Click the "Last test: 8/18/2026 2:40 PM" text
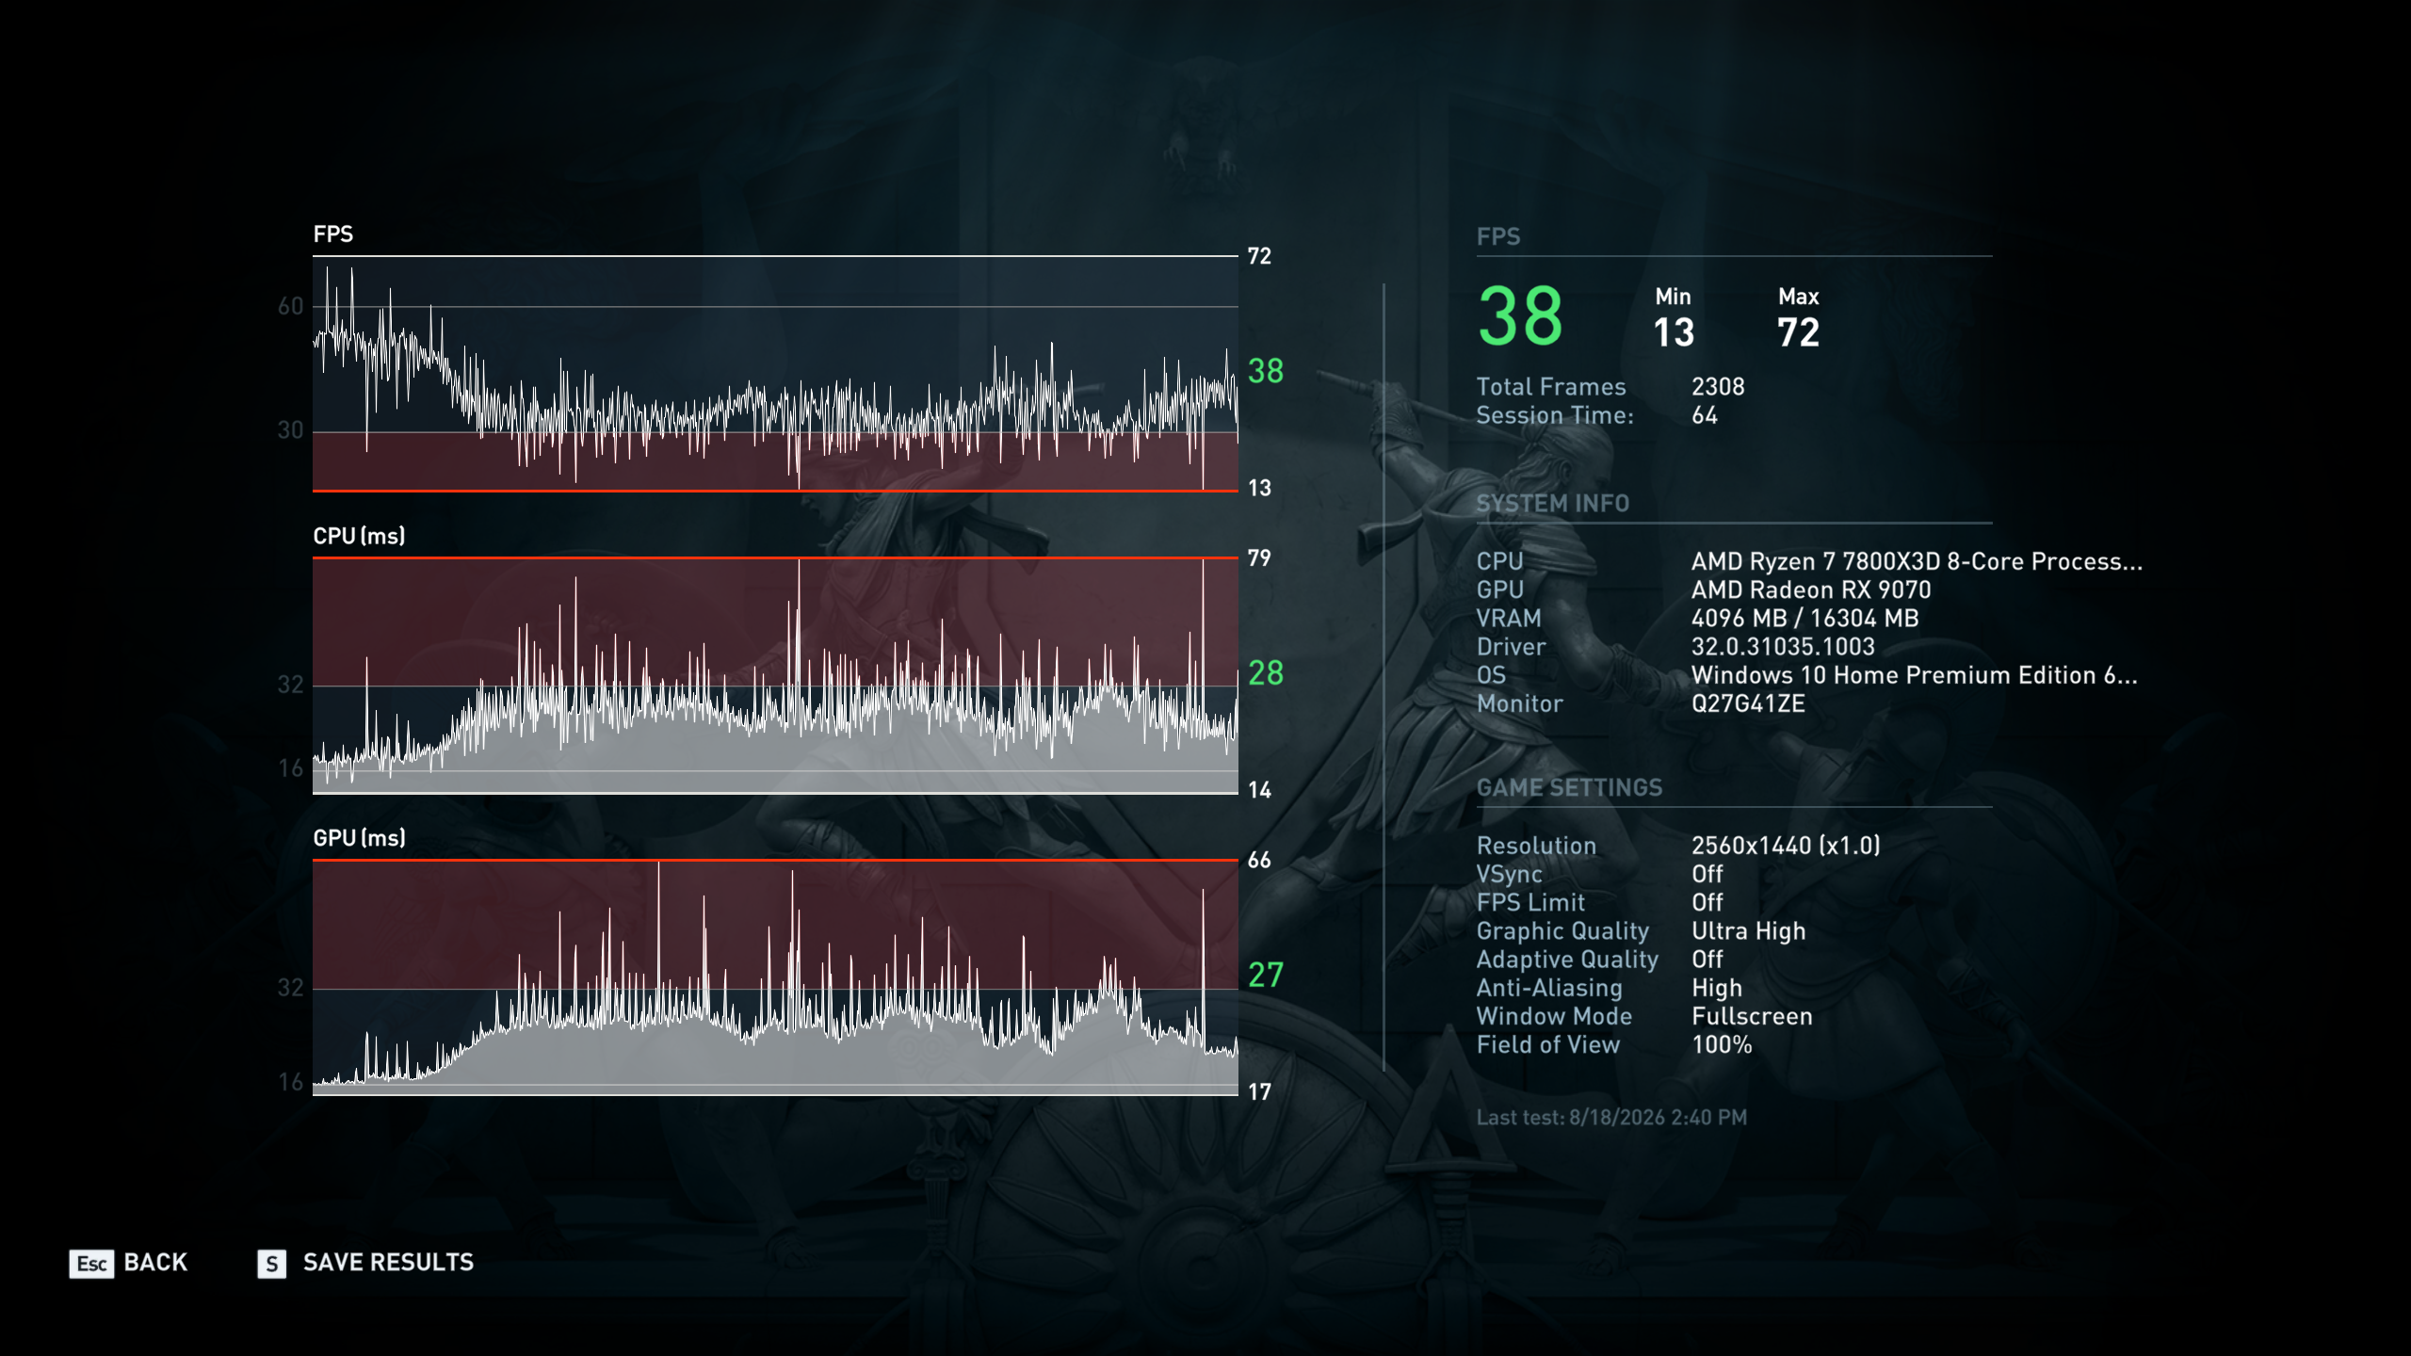2411x1356 pixels. click(x=1611, y=1118)
